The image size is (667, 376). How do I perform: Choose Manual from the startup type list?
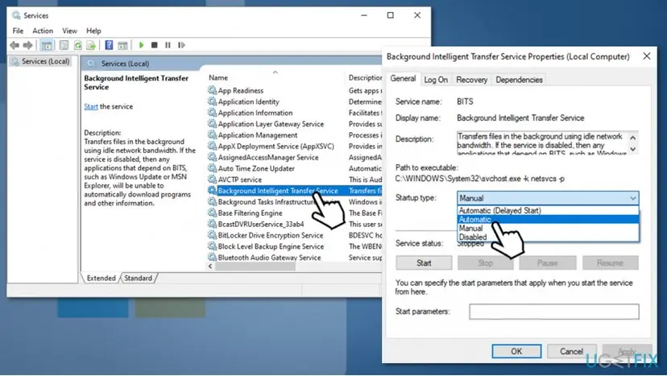[548, 228]
